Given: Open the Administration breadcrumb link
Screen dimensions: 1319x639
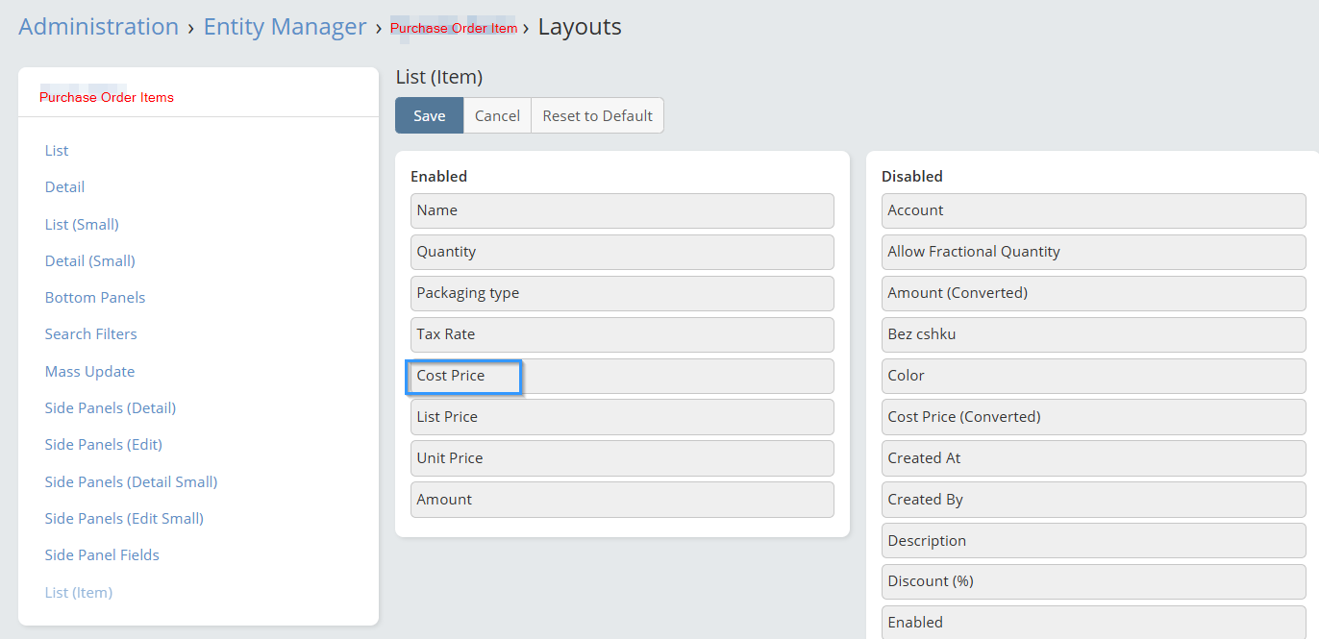Looking at the screenshot, I should point(98,27).
